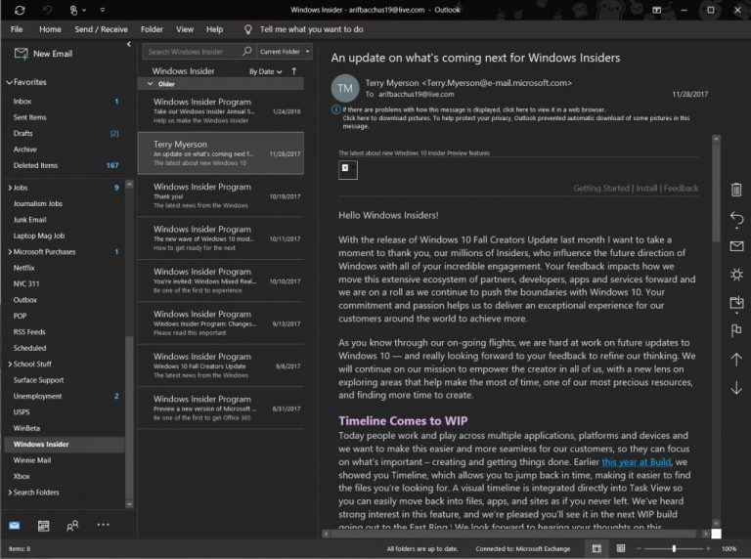The image size is (751, 559).
Task: Open the Folder tab
Action: click(x=152, y=29)
